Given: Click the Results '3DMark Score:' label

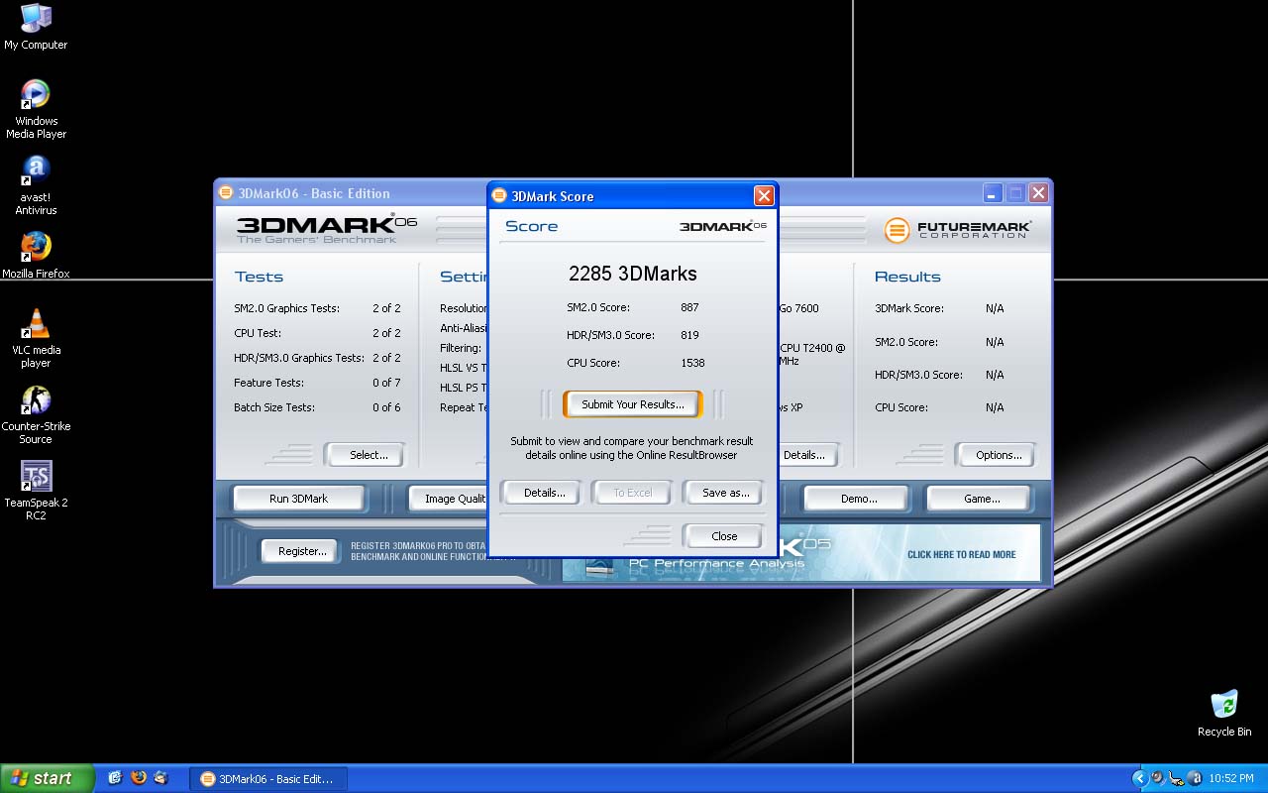Looking at the screenshot, I should coord(908,308).
